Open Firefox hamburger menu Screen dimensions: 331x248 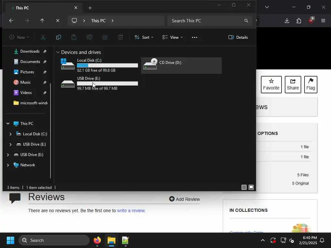323,21
